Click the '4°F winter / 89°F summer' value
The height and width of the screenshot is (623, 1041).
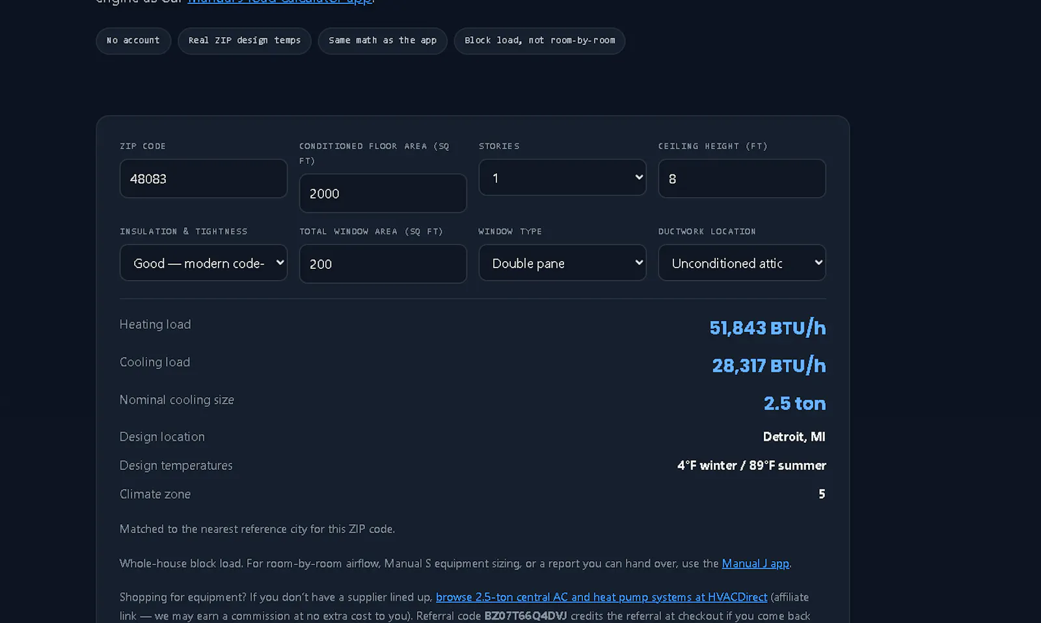751,465
